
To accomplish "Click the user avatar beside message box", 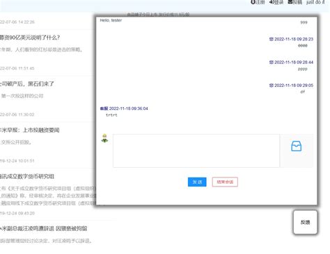I will click(104, 138).
